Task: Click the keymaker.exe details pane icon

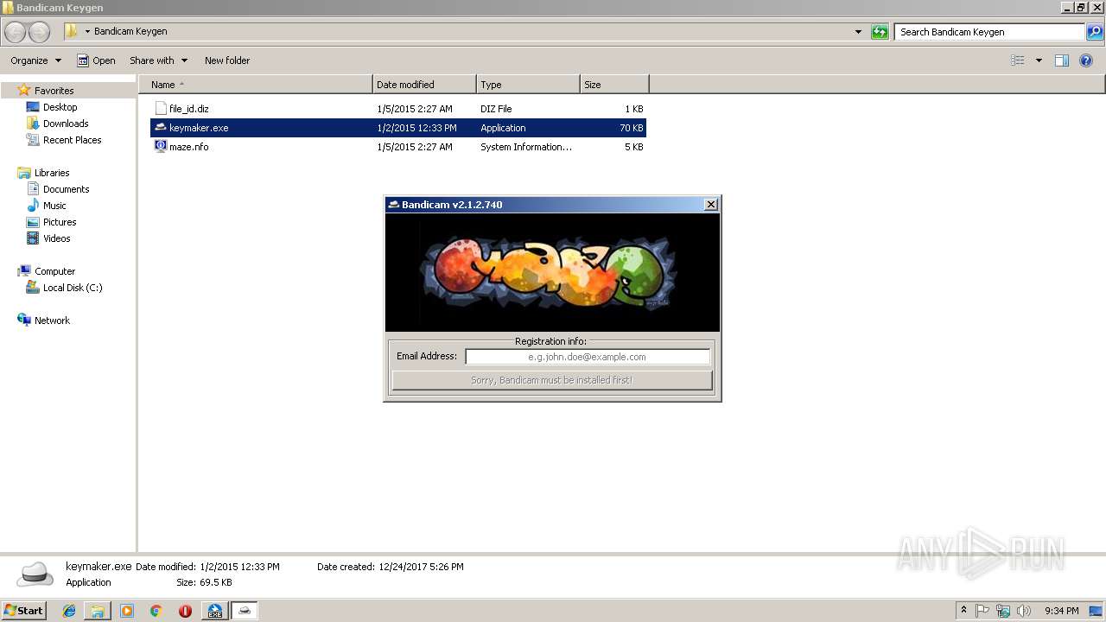Action: click(x=35, y=574)
